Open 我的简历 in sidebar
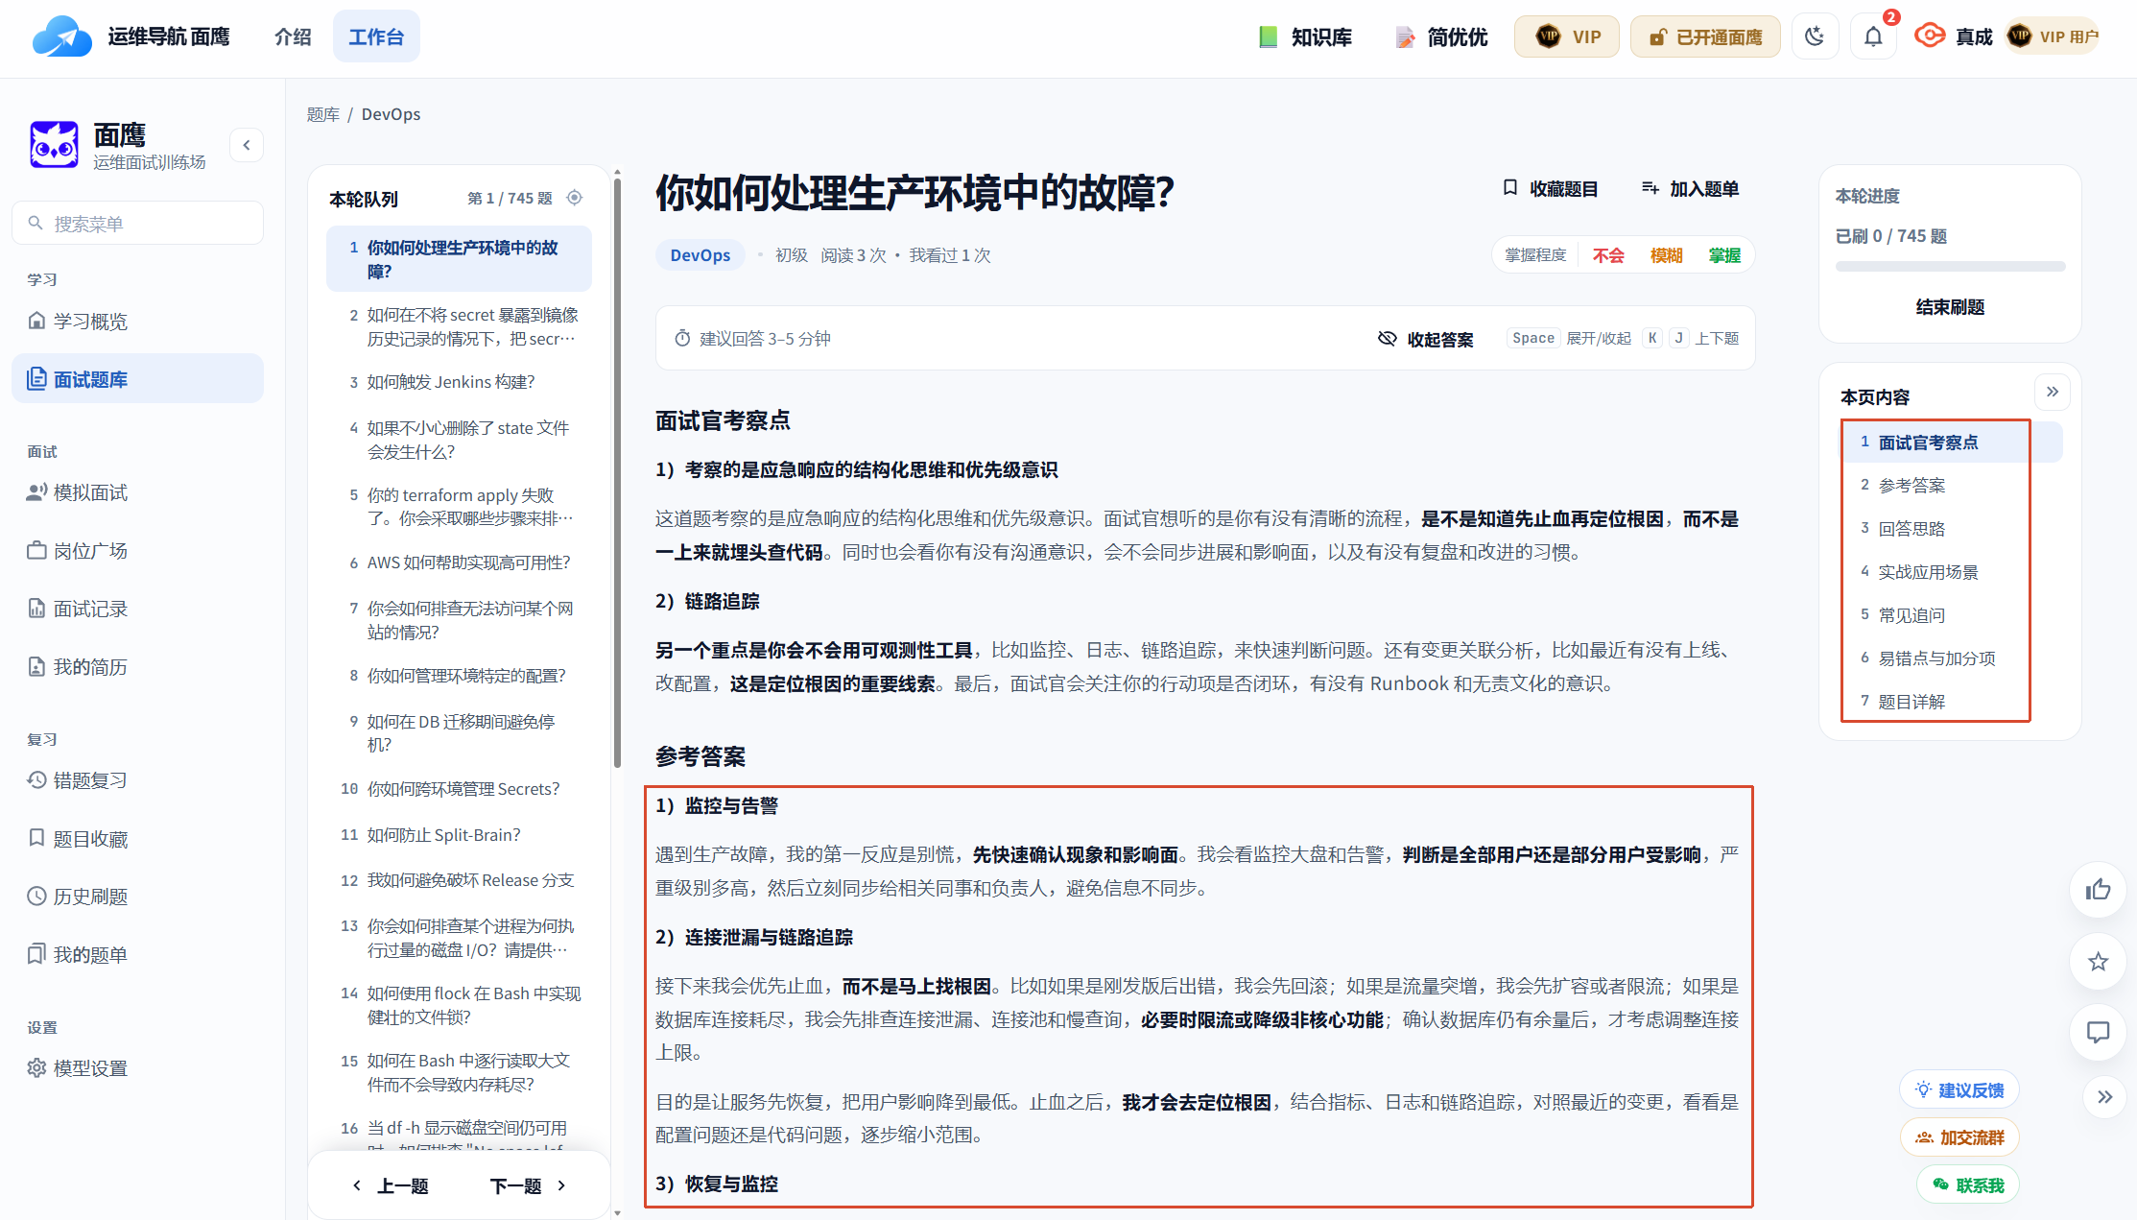 137,666
